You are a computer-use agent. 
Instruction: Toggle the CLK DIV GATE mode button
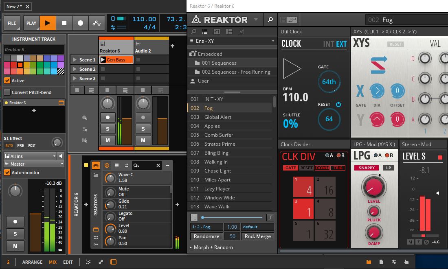[290, 168]
